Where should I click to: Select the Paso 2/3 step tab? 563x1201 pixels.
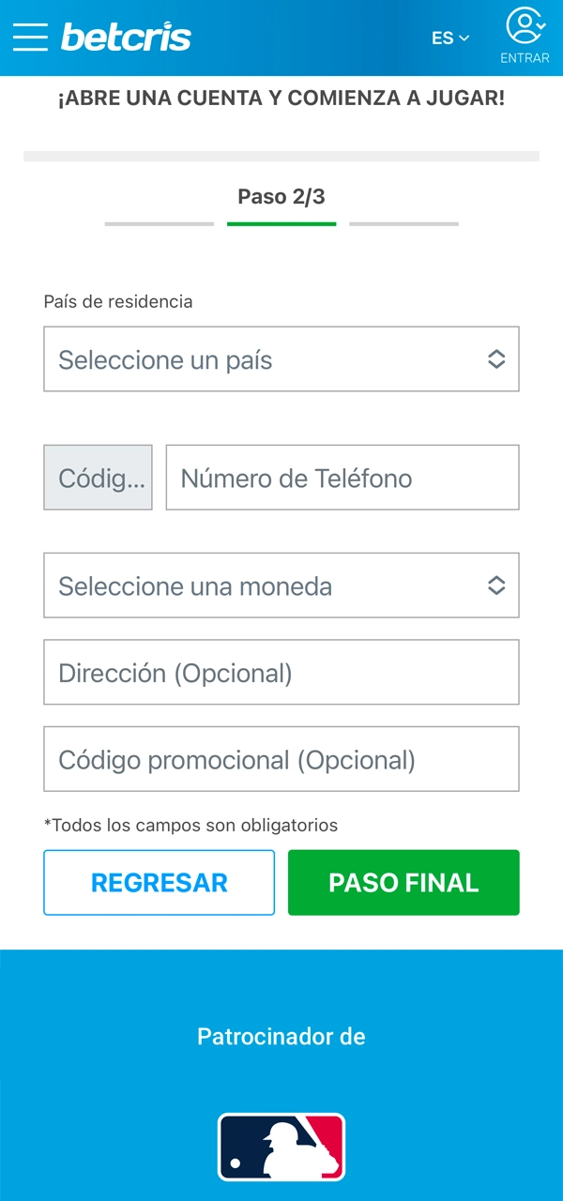tap(281, 196)
